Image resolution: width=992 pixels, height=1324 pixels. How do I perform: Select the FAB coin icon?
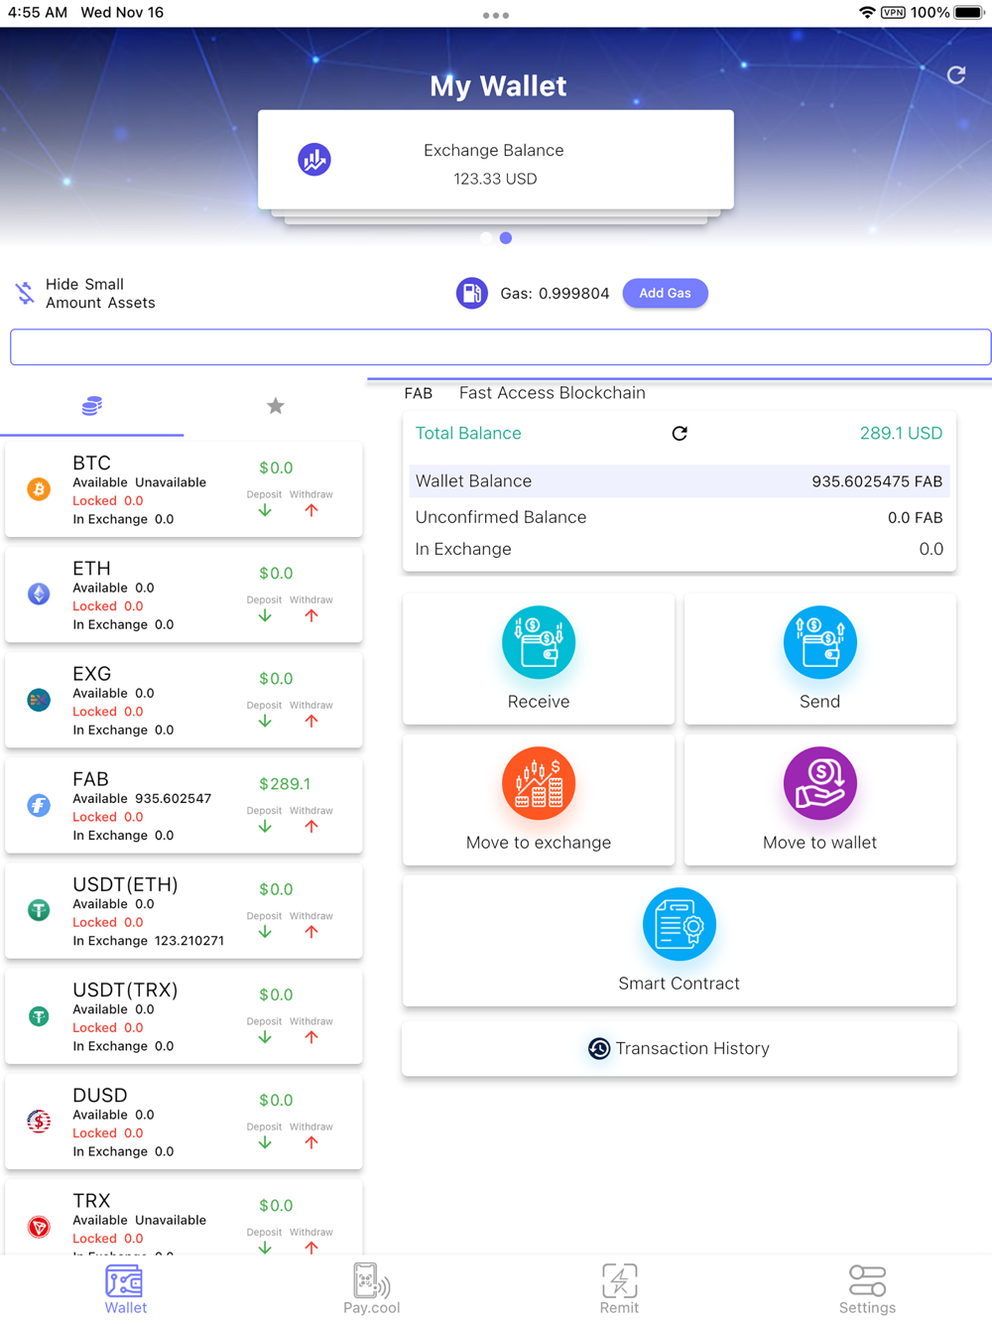tap(39, 805)
